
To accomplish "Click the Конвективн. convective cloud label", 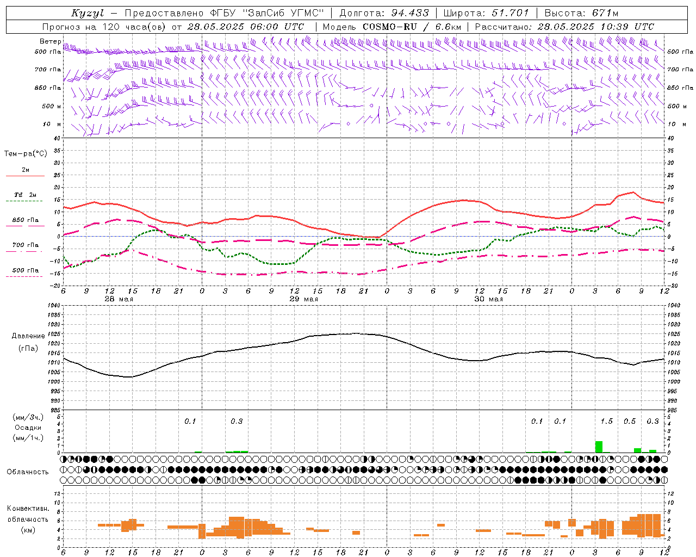I will pyautogui.click(x=28, y=509).
